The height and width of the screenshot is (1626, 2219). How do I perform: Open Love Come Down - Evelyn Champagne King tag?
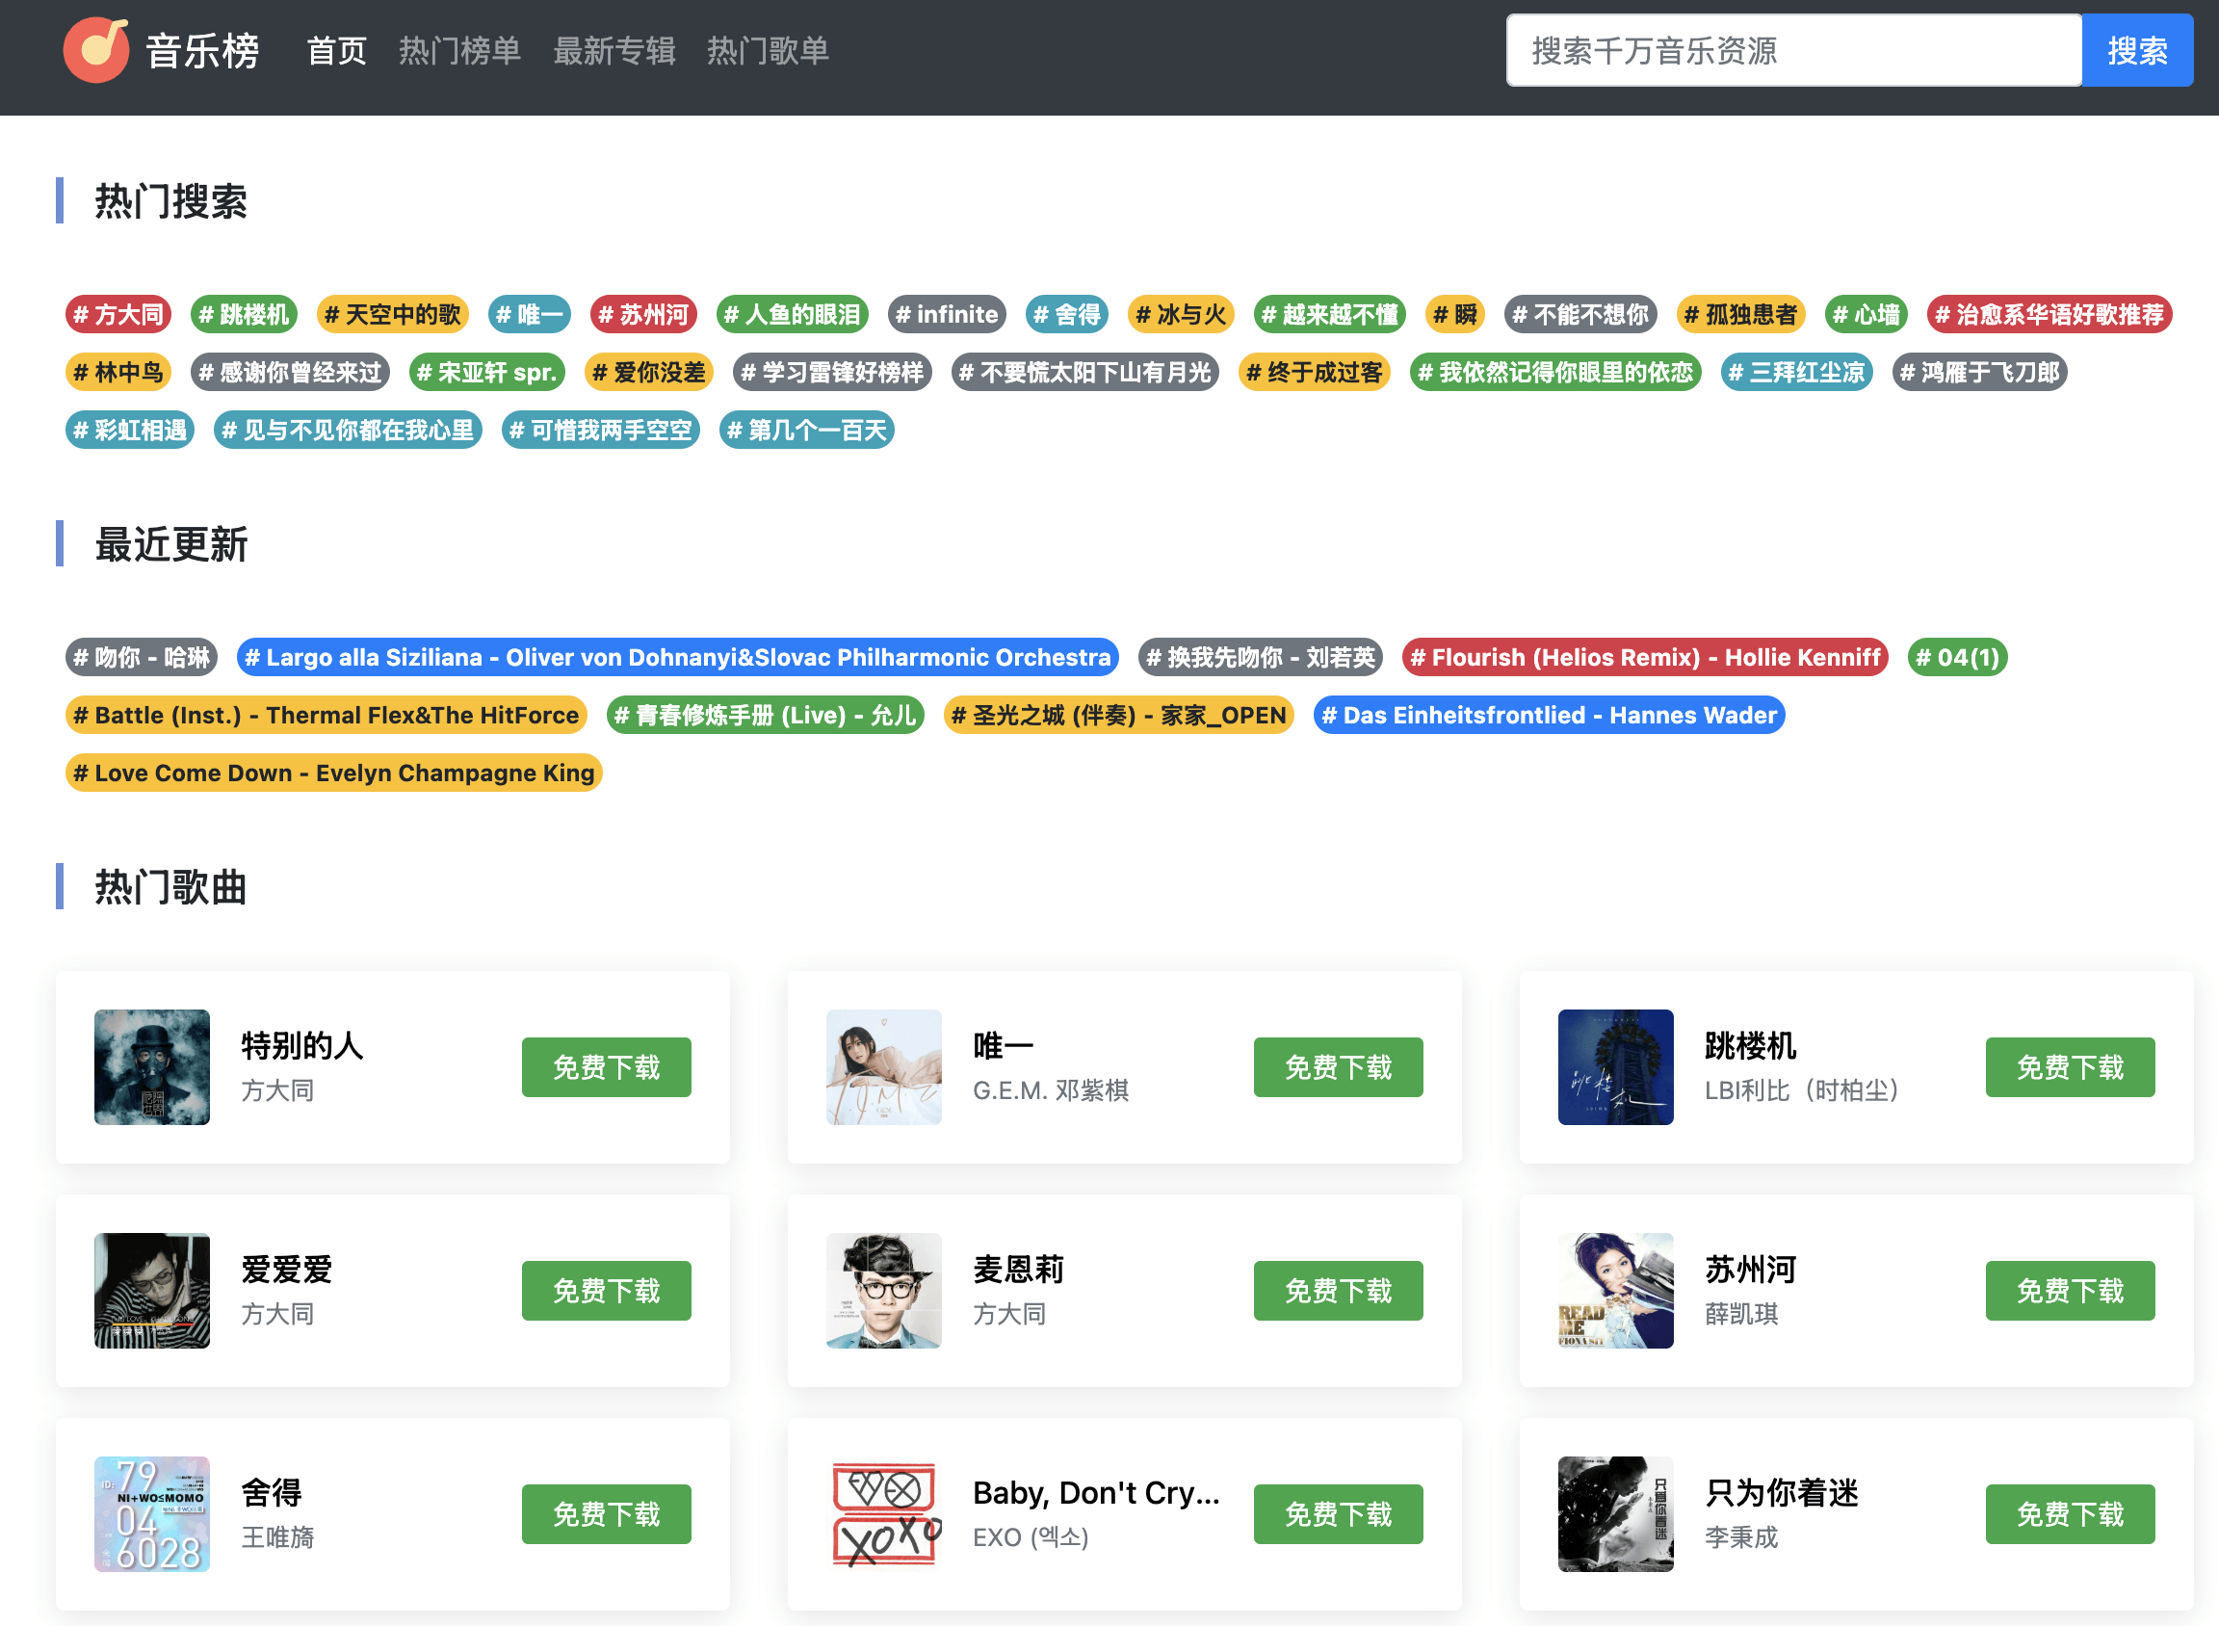click(334, 773)
